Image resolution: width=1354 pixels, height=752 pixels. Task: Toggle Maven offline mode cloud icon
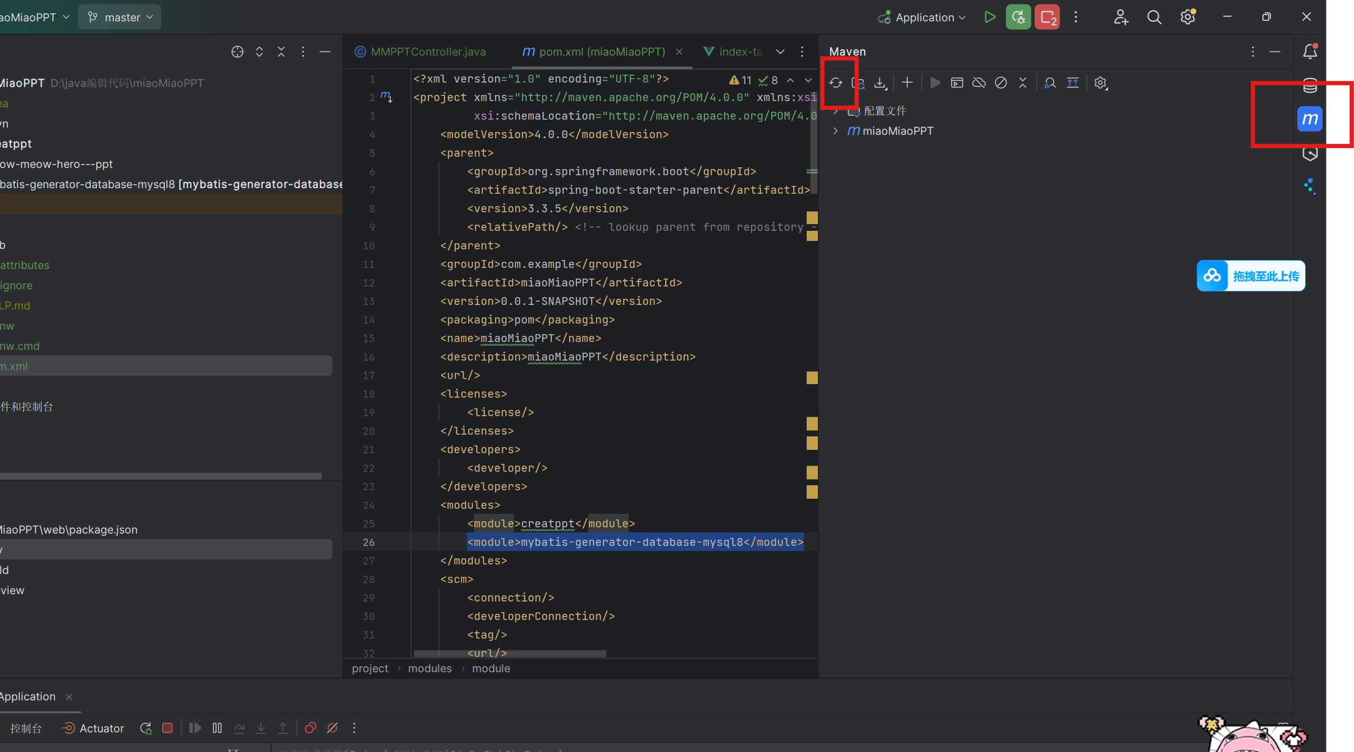tap(979, 83)
